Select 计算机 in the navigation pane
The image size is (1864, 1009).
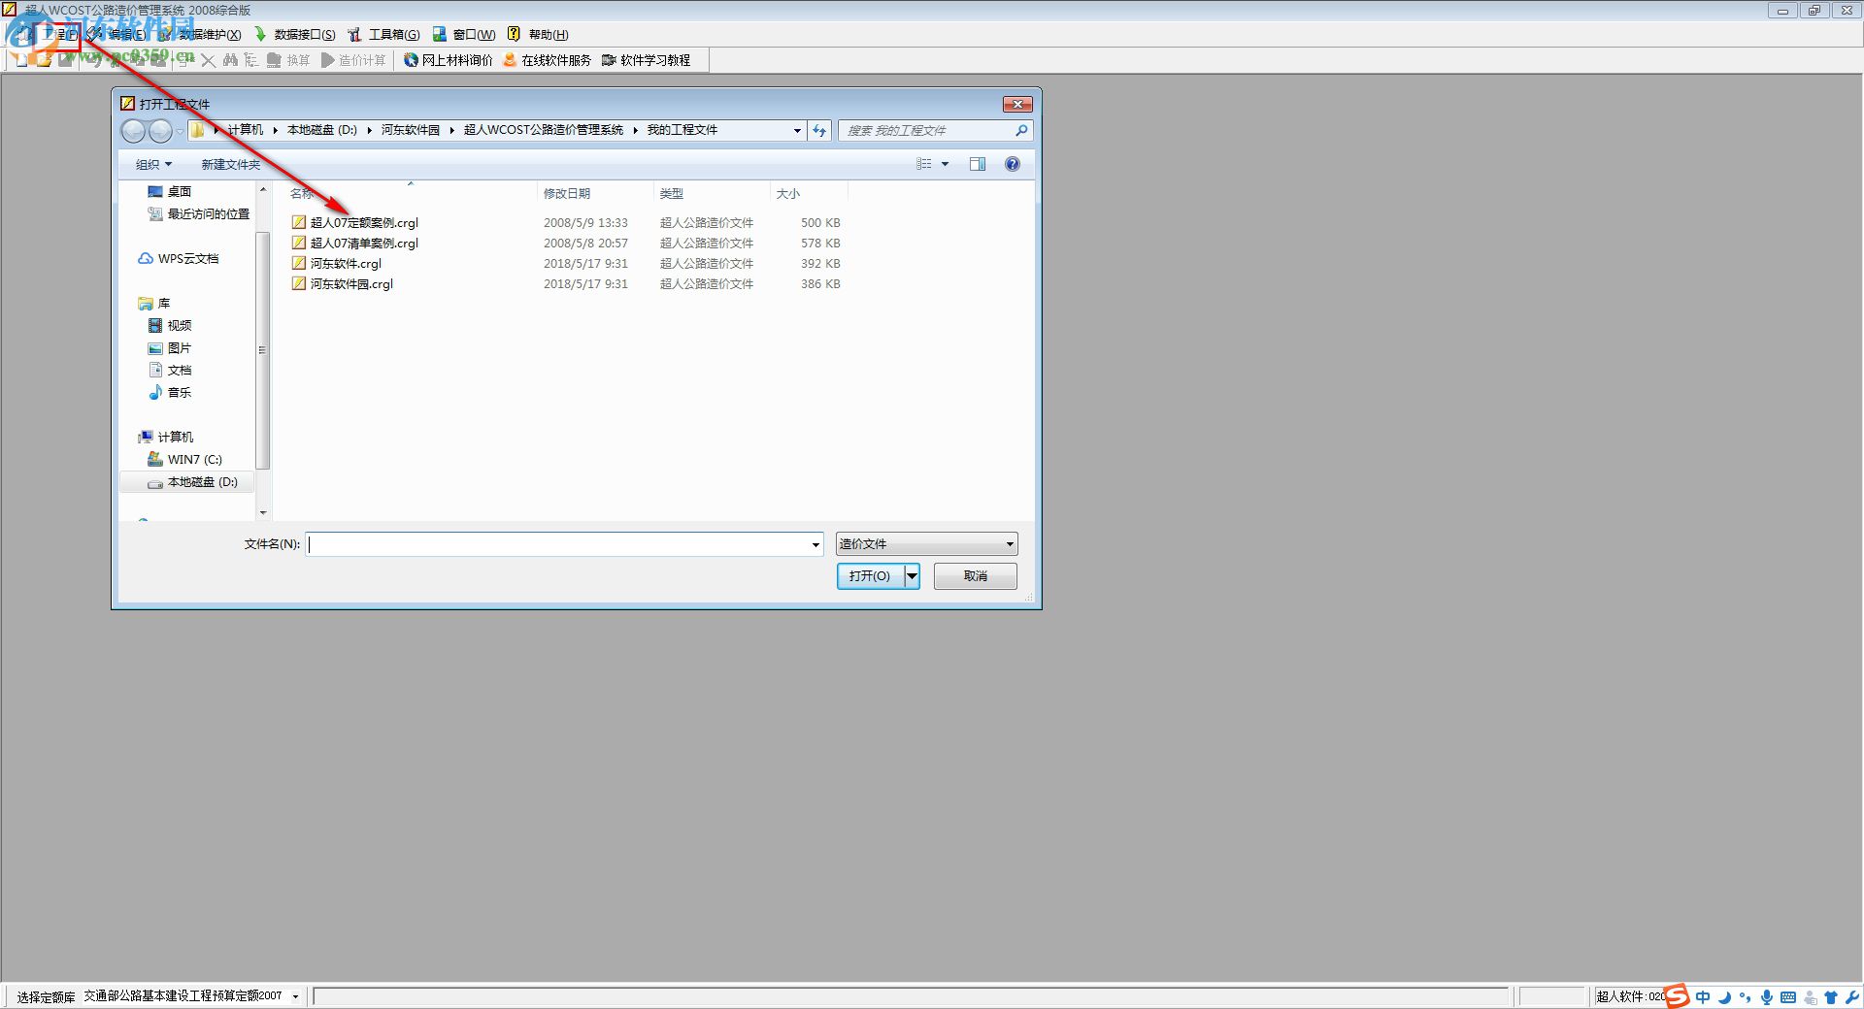166,438
